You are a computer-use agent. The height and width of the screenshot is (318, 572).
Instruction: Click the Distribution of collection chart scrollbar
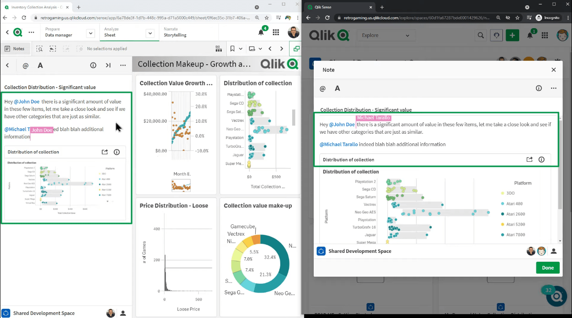click(x=294, y=117)
